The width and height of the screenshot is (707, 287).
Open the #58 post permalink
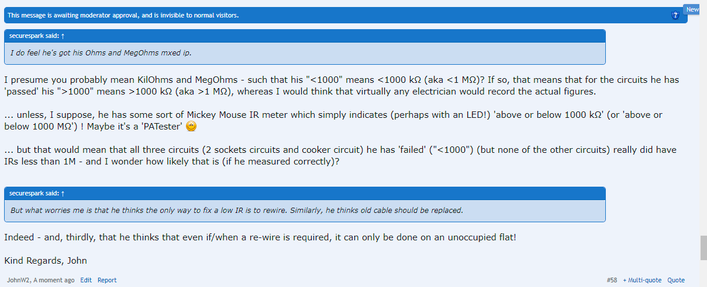pyautogui.click(x=612, y=280)
